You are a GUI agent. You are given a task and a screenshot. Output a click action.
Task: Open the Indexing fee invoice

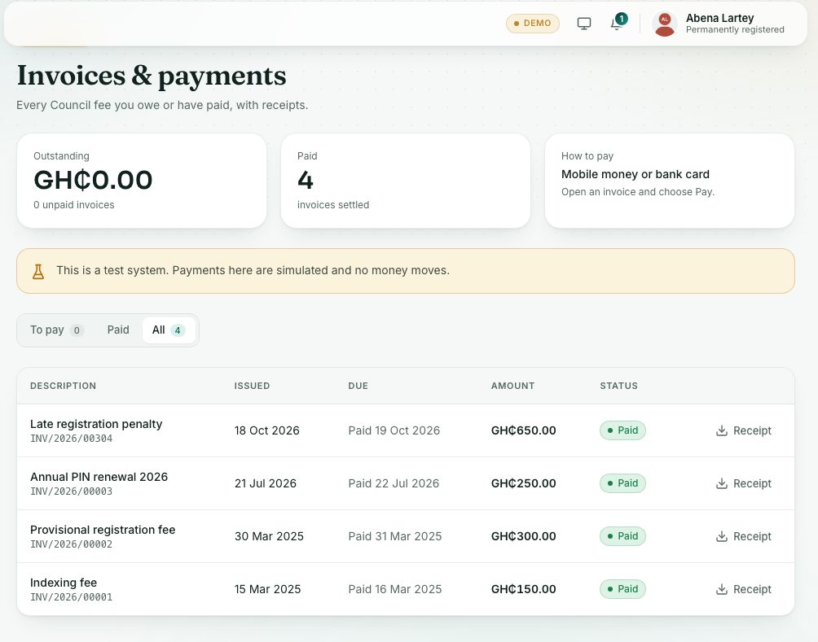click(x=64, y=583)
